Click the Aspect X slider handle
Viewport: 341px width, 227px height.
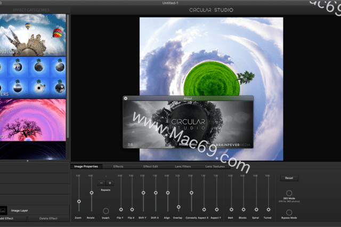point(204,209)
